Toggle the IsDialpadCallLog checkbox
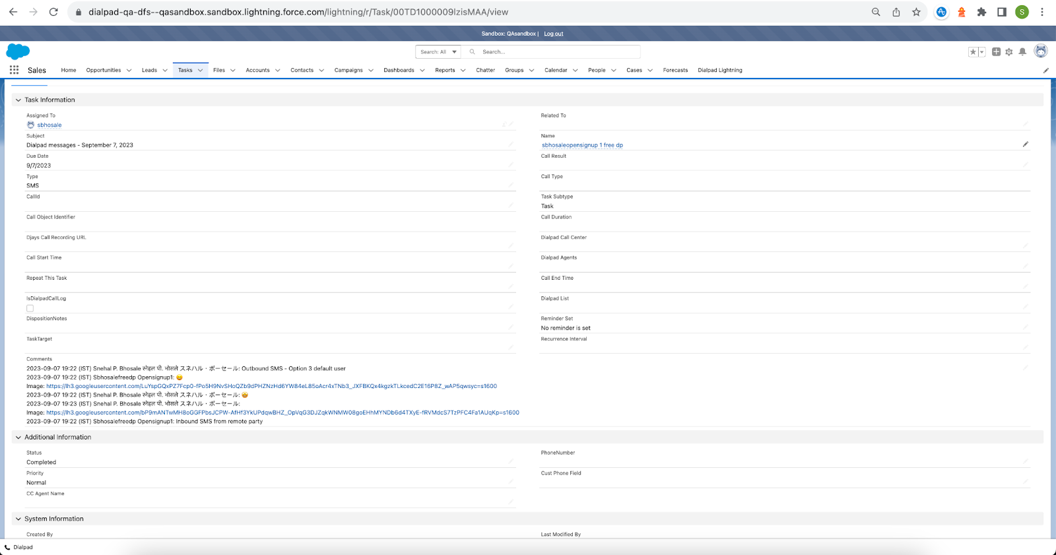 point(30,308)
